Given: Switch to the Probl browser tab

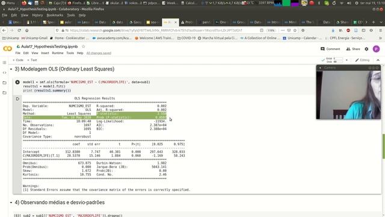Looking at the screenshot, I should [187, 22].
